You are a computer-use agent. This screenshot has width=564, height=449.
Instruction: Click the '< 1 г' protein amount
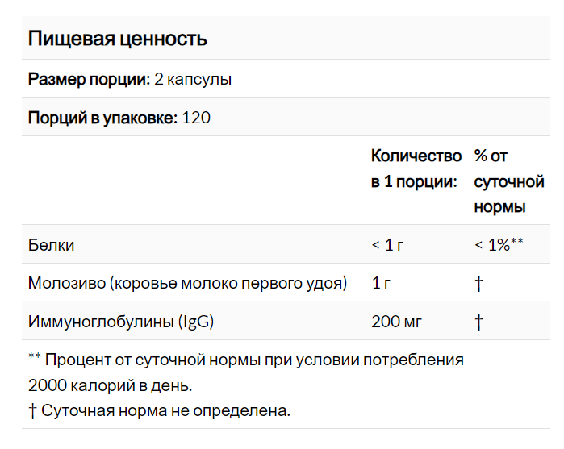[x=387, y=245]
